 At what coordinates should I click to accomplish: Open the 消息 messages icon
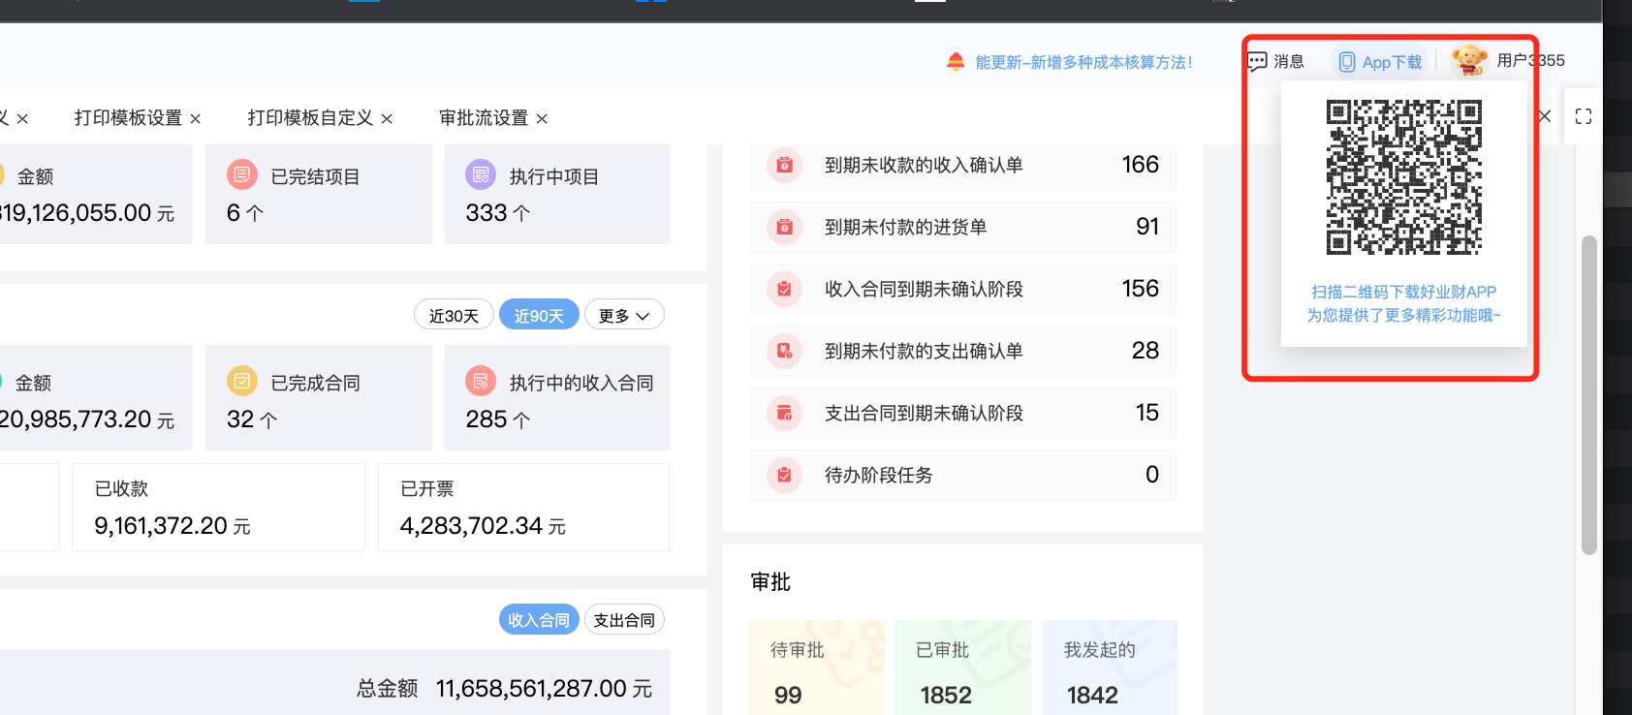coord(1257,61)
